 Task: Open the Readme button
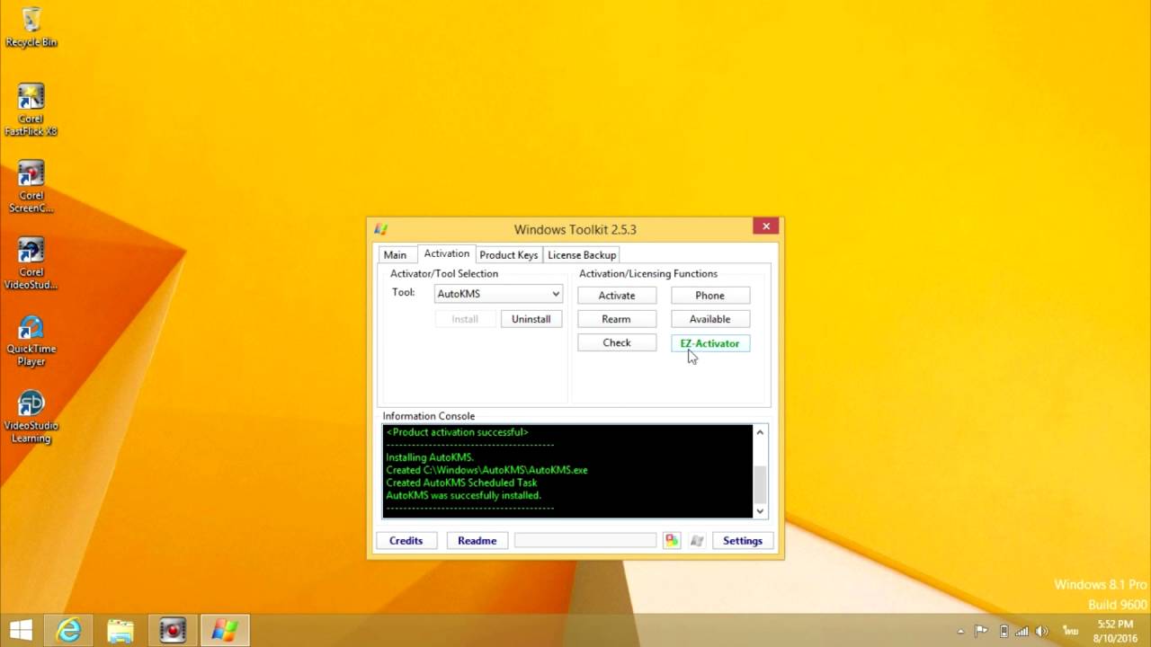pyautogui.click(x=477, y=540)
